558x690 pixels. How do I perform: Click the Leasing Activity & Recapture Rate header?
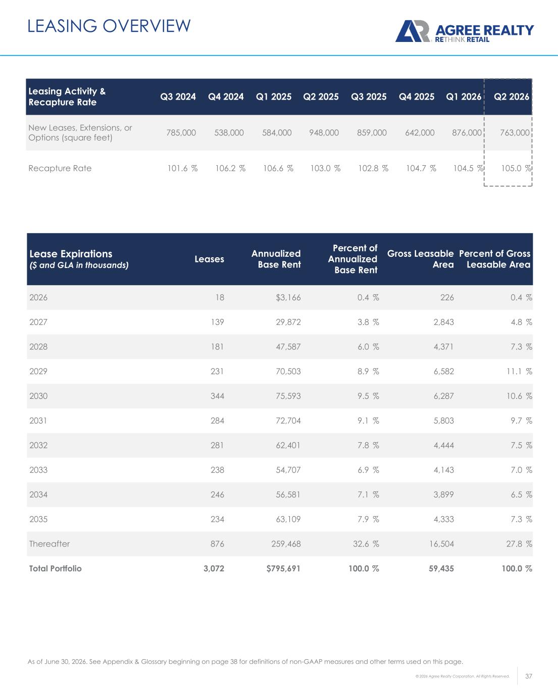coord(67,97)
